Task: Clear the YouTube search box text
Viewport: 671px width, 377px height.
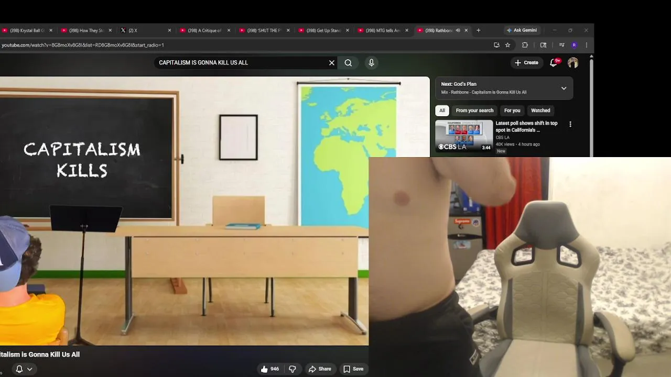Action: tap(331, 63)
